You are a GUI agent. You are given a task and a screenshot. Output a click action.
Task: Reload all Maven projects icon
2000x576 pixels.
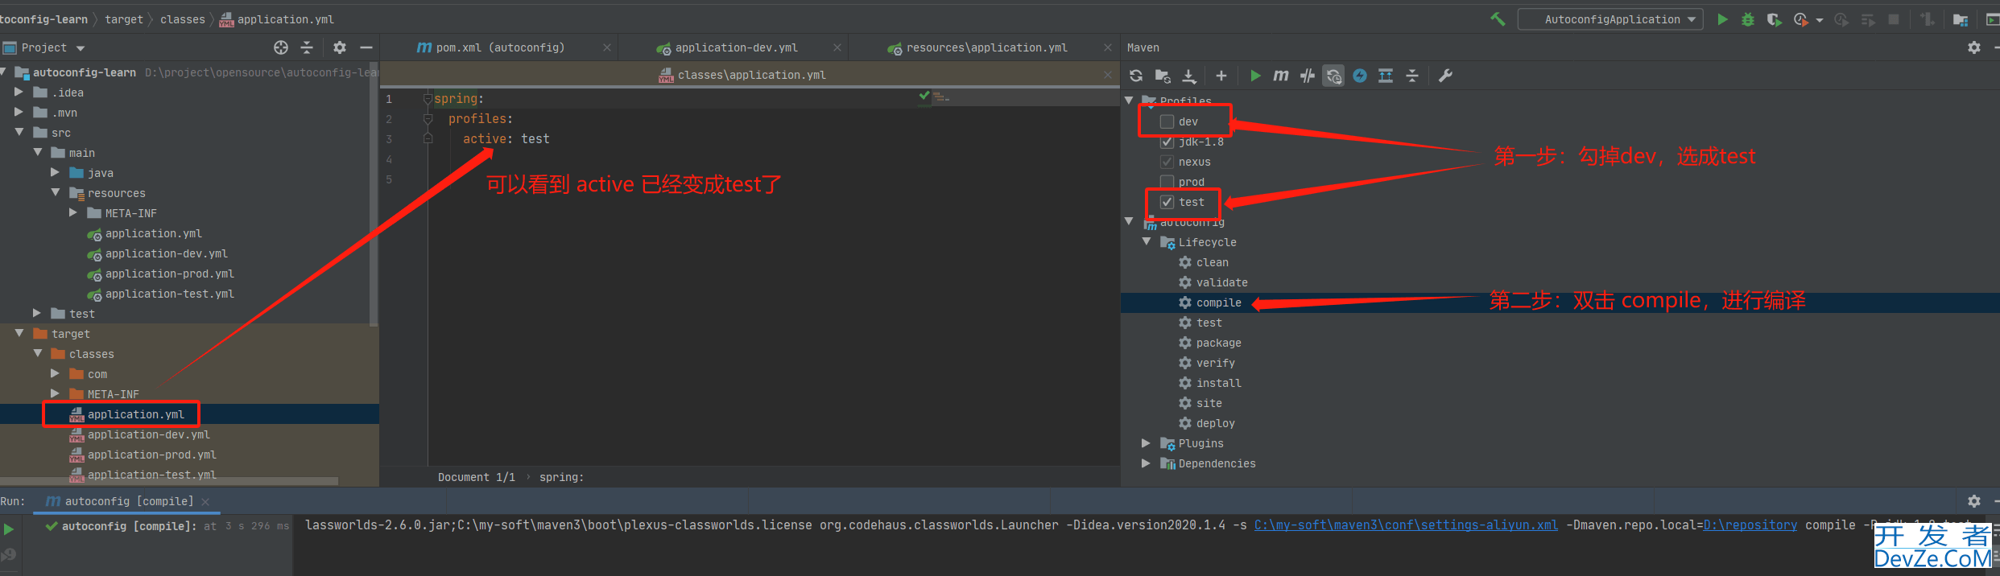point(1136,76)
